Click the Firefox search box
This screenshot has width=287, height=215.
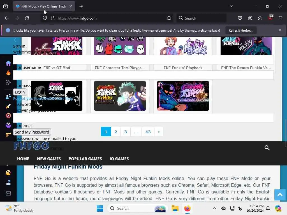click(x=201, y=18)
